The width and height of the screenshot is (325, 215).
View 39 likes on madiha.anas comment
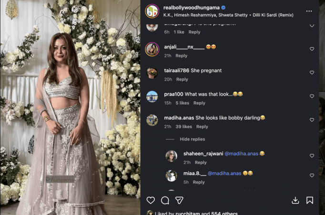point(183,127)
